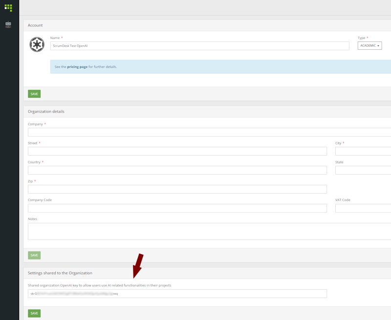Open the ScrumDesk grid logo menu
Image resolution: width=391 pixels, height=320 pixels.
[x=8, y=8]
